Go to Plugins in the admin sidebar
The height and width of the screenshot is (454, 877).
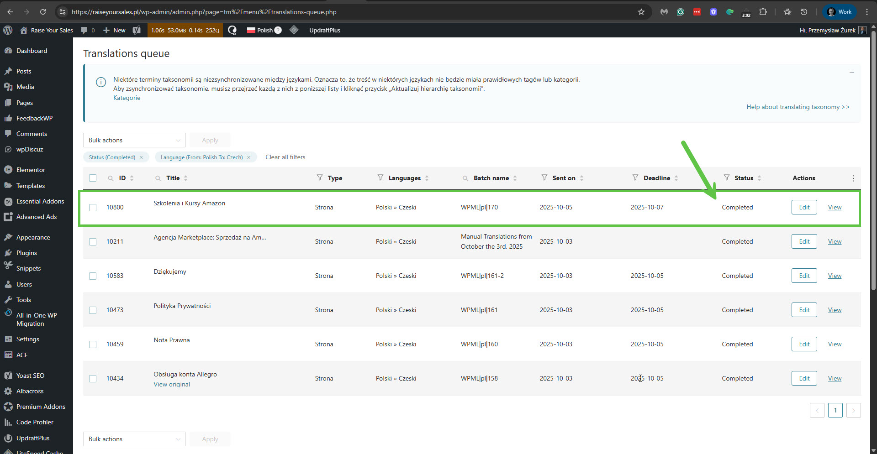(26, 253)
